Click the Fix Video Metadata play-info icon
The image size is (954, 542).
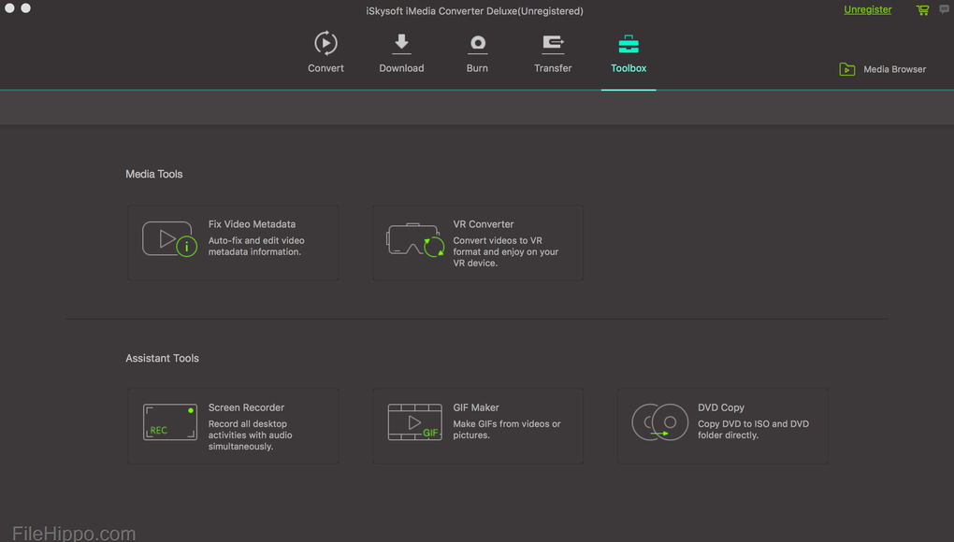(169, 240)
